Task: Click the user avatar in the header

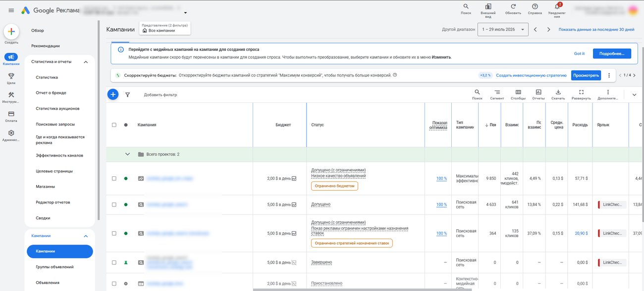Action: [x=633, y=10]
